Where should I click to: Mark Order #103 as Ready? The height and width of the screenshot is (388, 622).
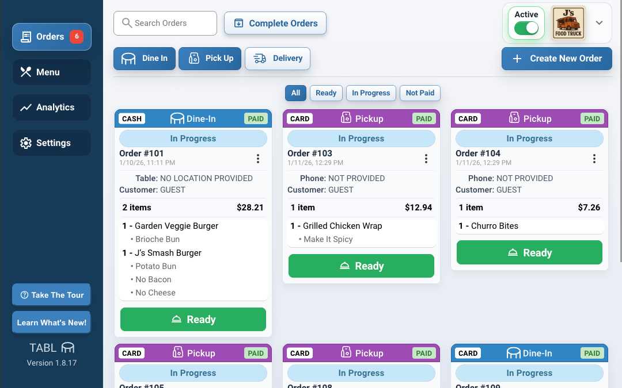(x=361, y=266)
